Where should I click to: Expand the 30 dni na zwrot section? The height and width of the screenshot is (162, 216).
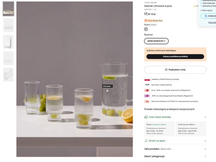[175, 141]
